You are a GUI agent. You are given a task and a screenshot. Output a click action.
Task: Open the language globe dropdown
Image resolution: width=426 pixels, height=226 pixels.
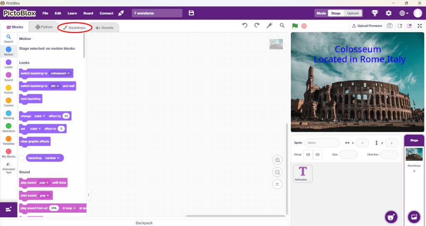pos(404,13)
